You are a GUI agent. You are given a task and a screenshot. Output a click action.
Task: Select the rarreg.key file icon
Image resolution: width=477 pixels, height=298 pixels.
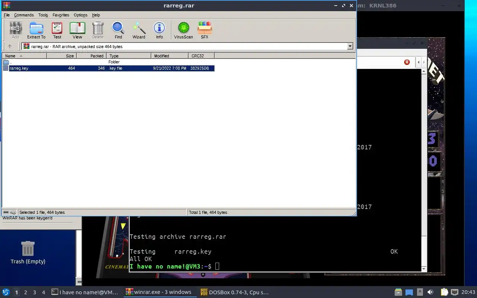pos(6,68)
